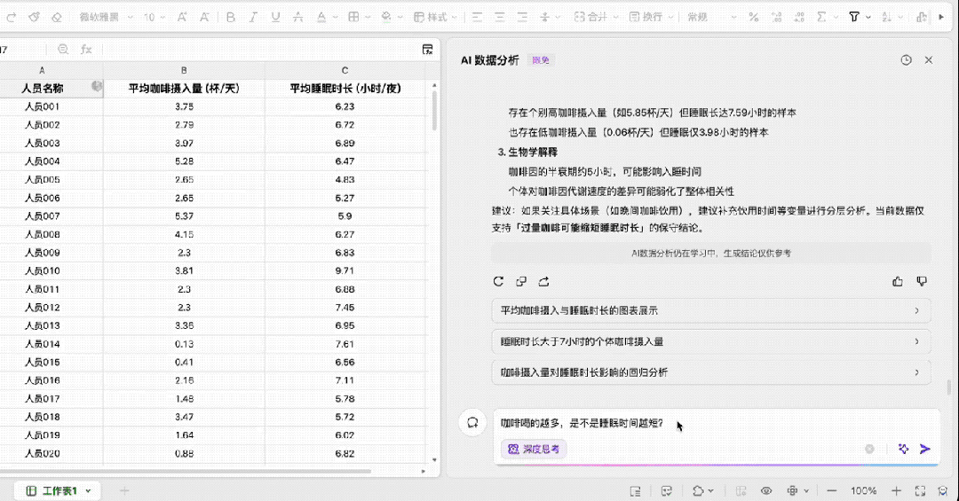Choose suggestion 睡眠时长大于7小时的个体咖啡摄入量
959x501 pixels.
coord(711,341)
